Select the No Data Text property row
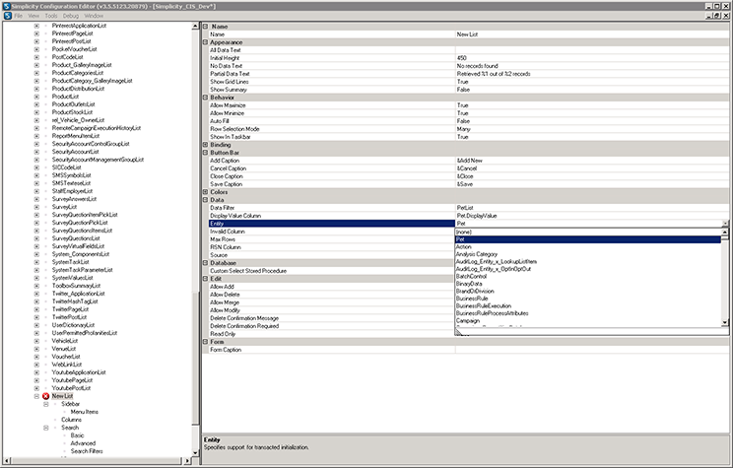The height and width of the screenshot is (468, 733). [x=468, y=66]
